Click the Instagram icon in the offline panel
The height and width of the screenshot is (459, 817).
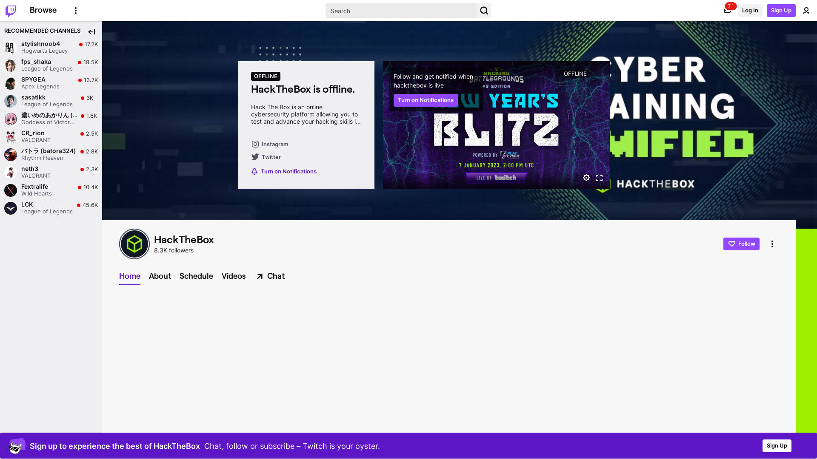[255, 144]
